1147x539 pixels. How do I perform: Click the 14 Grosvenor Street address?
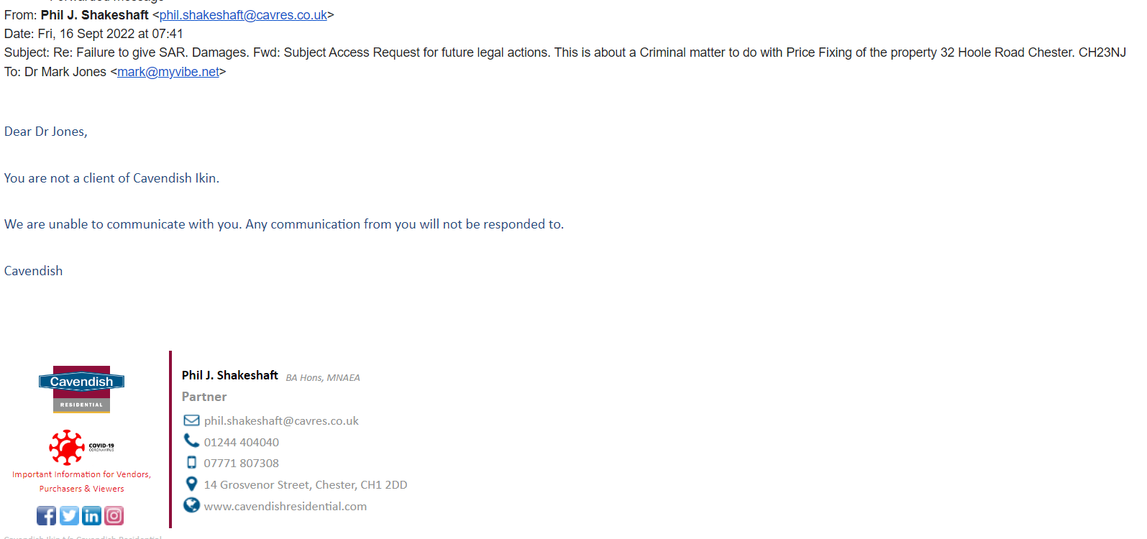(306, 485)
